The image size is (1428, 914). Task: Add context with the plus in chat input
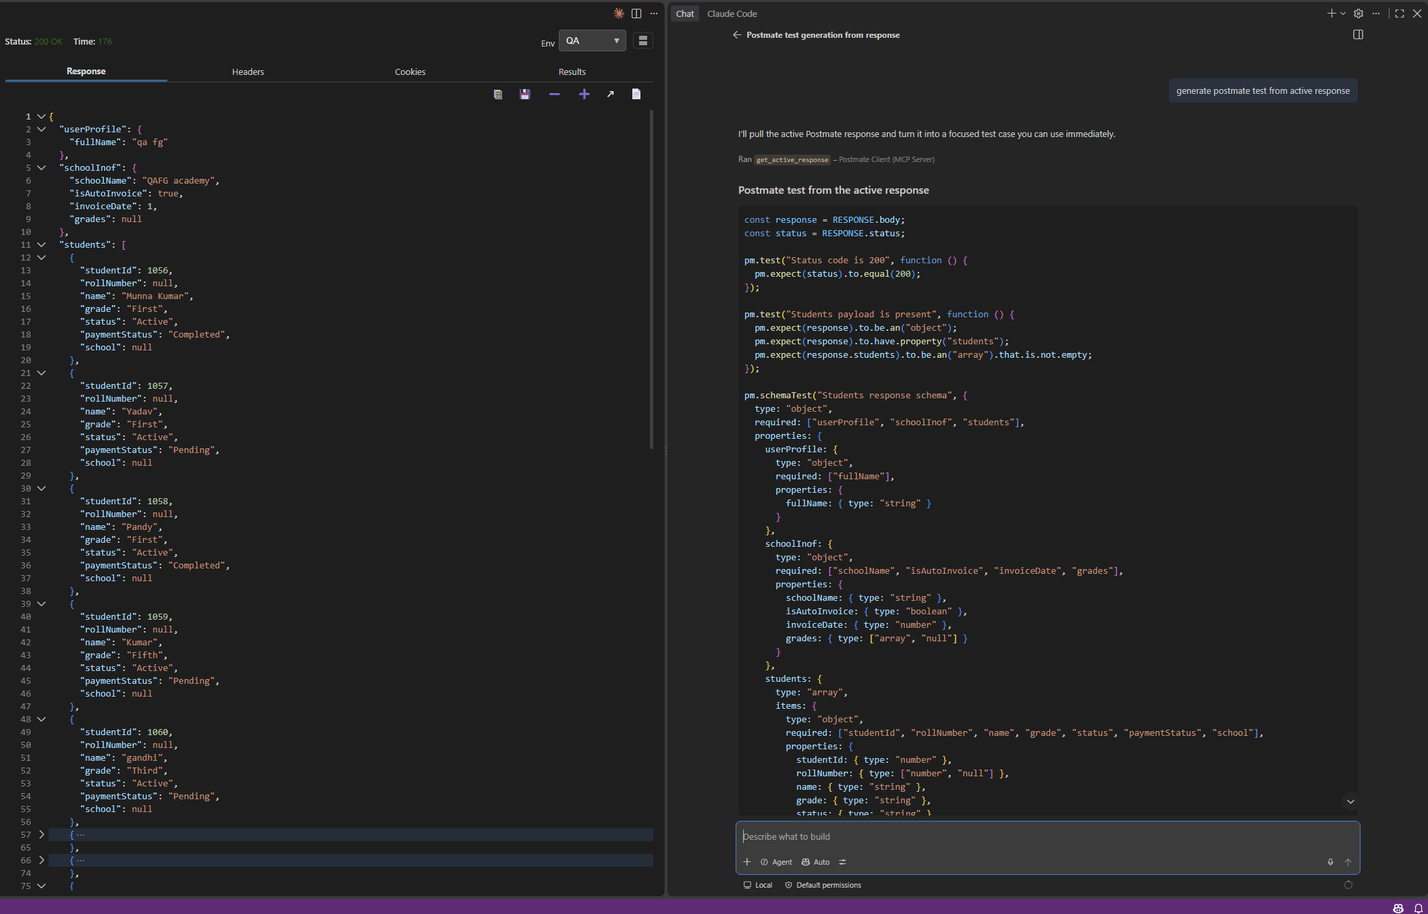(747, 862)
